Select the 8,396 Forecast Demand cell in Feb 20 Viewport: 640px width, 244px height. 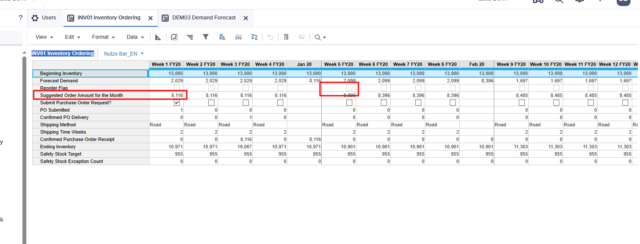pyautogui.click(x=477, y=81)
